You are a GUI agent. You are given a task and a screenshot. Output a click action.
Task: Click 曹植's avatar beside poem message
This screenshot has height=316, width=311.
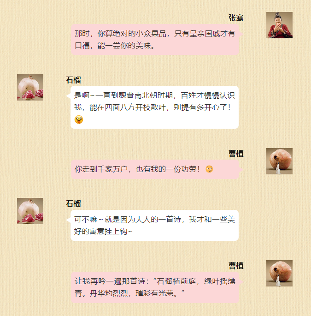tap(279, 273)
